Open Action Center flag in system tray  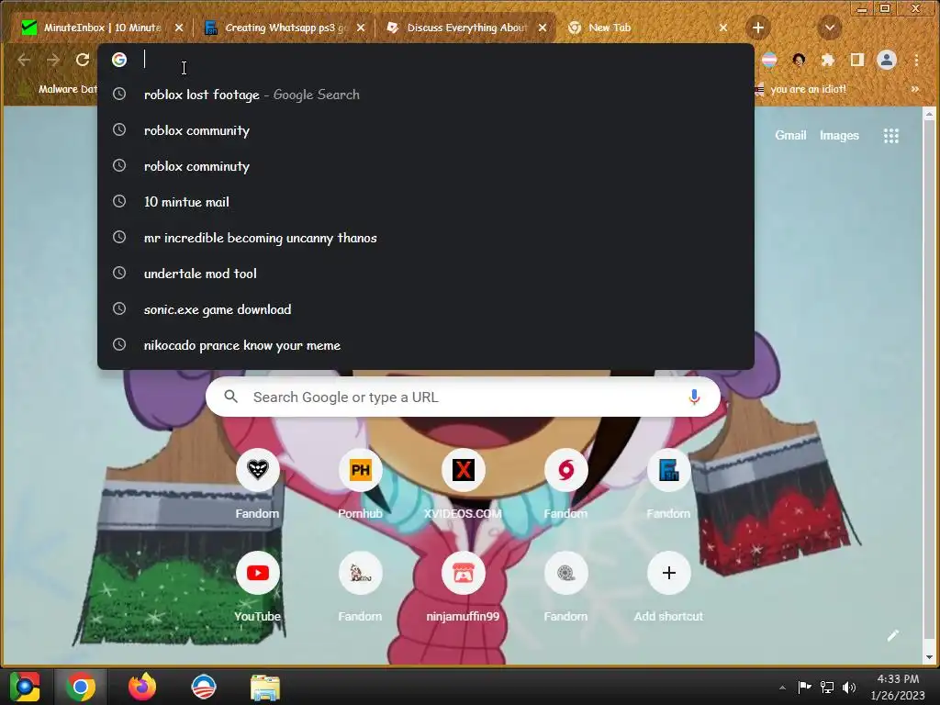(x=804, y=687)
